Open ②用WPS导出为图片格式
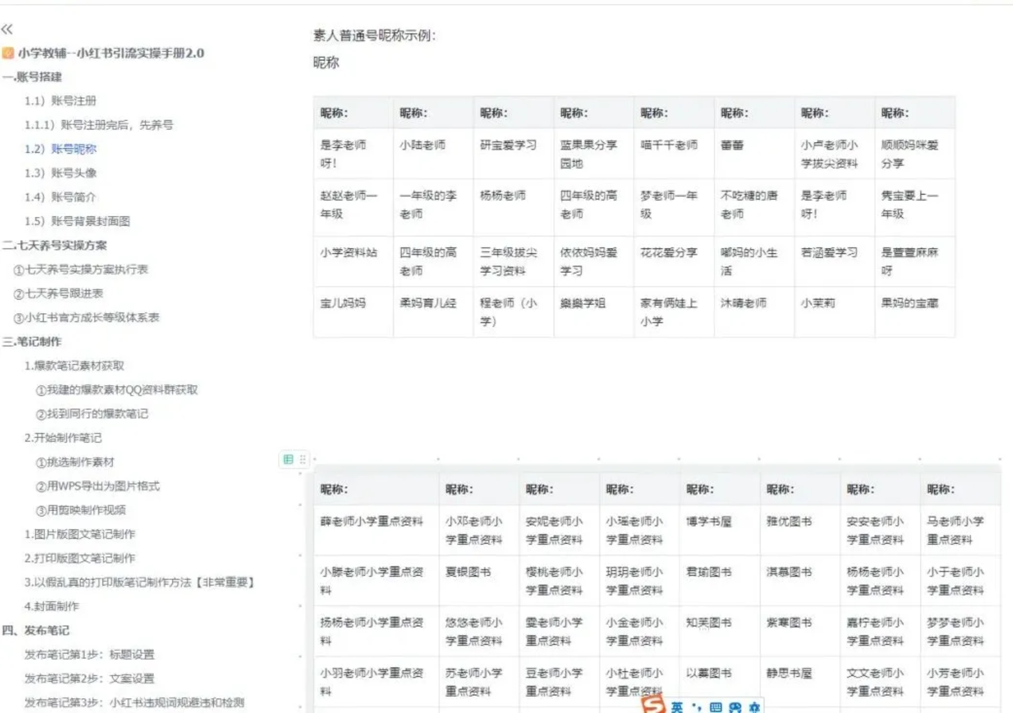1013x713 pixels. tap(97, 486)
